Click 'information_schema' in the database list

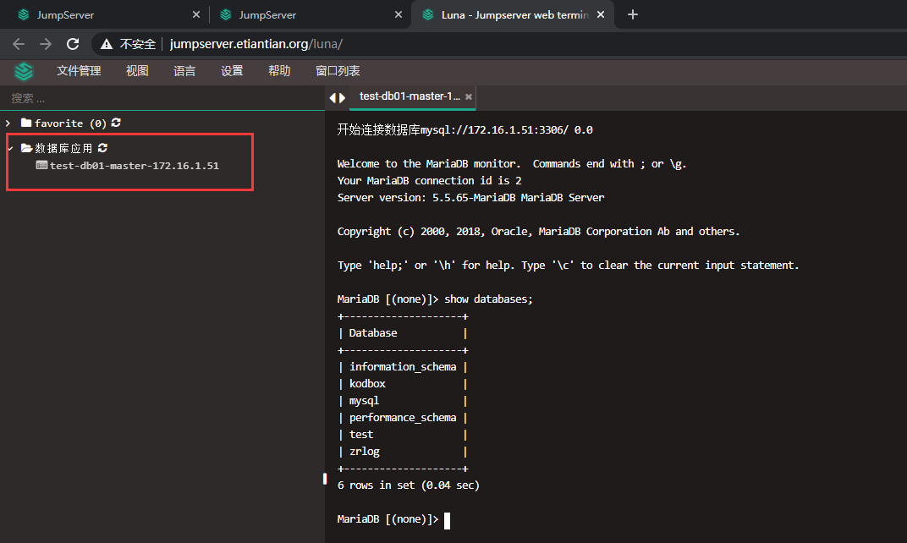(403, 366)
